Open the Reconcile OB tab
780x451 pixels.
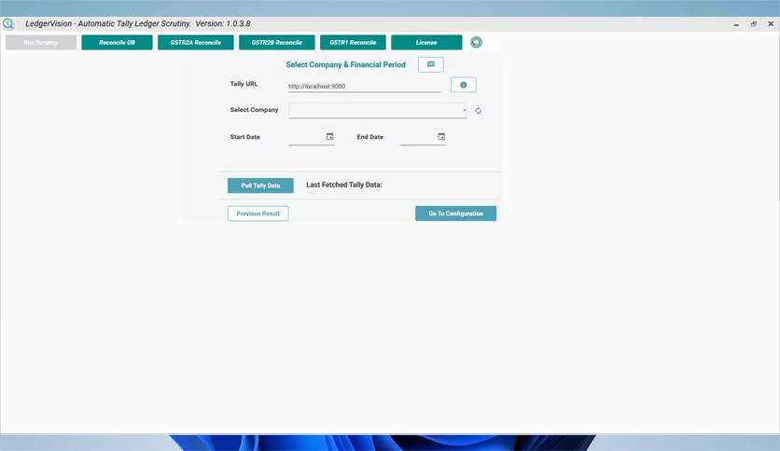(x=117, y=42)
